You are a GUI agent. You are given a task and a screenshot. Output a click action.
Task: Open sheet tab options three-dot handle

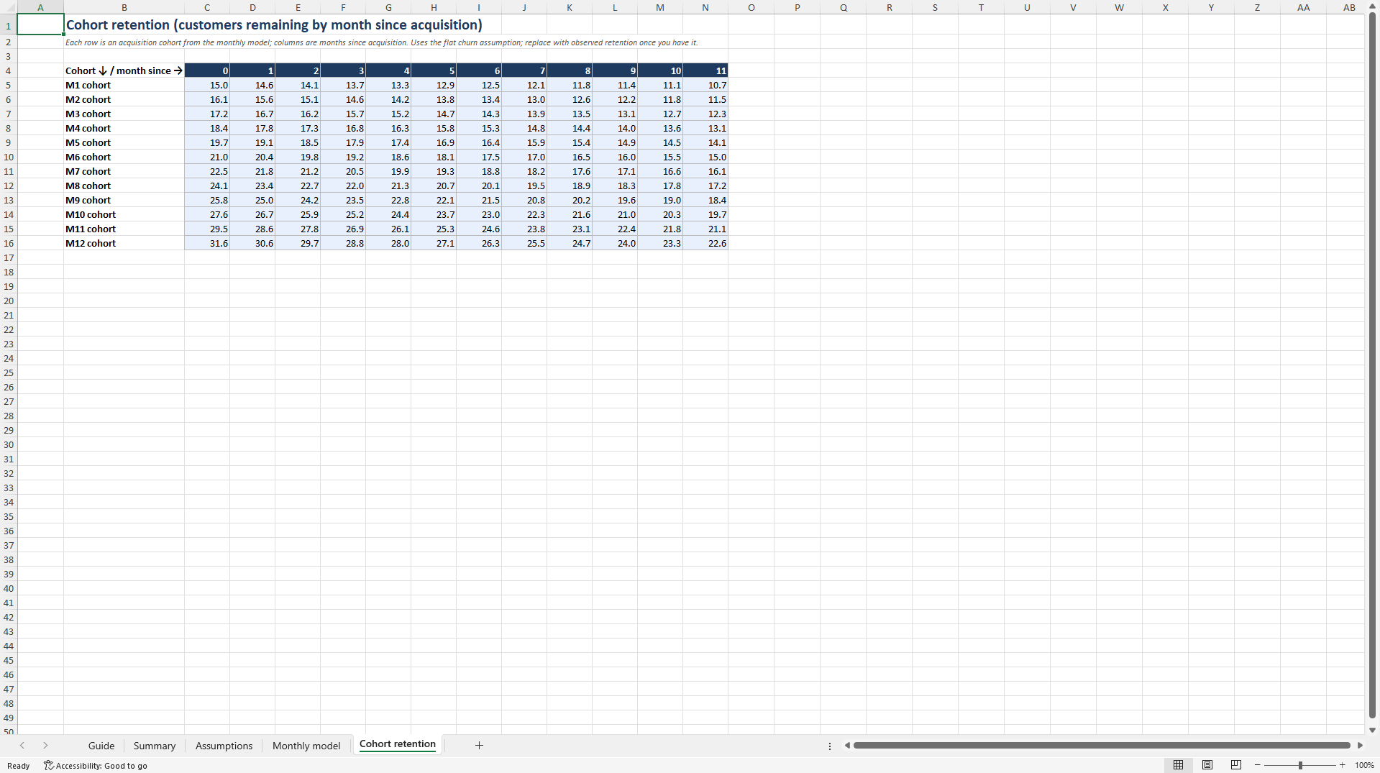tap(830, 746)
